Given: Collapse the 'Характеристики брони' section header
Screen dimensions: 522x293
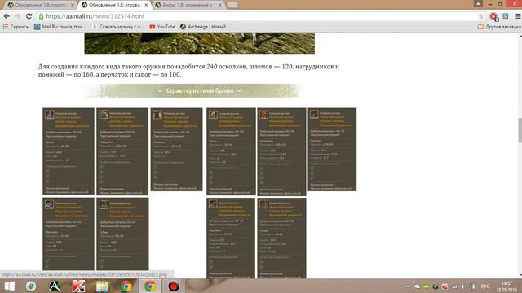Looking at the screenshot, I should pos(199,90).
